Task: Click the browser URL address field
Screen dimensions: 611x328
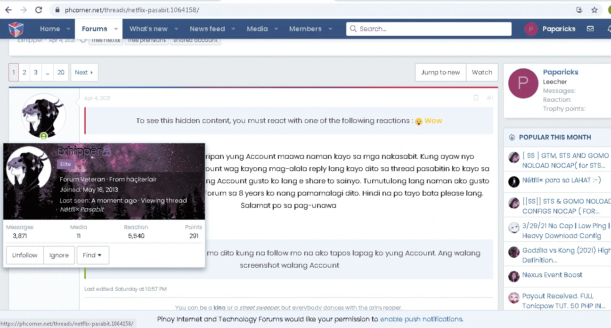Action: [x=311, y=10]
